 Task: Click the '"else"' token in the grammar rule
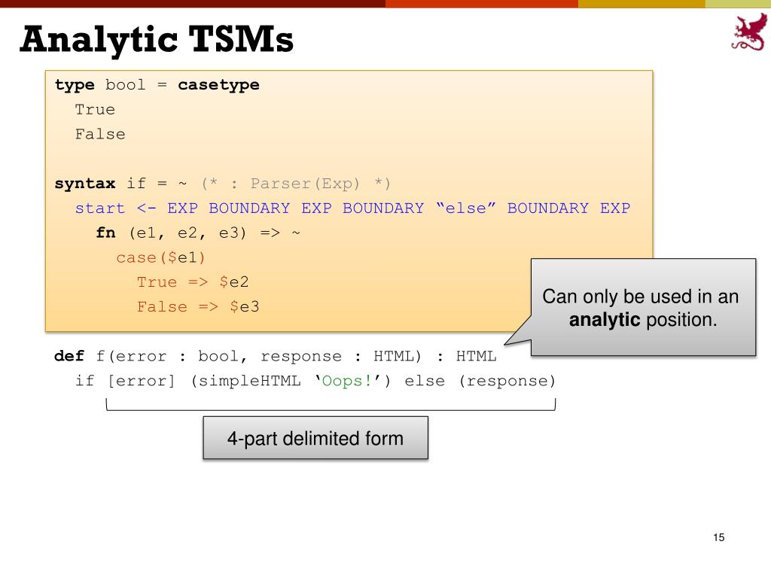tap(465, 208)
